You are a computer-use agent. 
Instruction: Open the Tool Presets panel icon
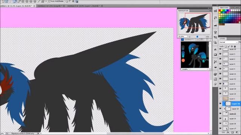click(215, 62)
